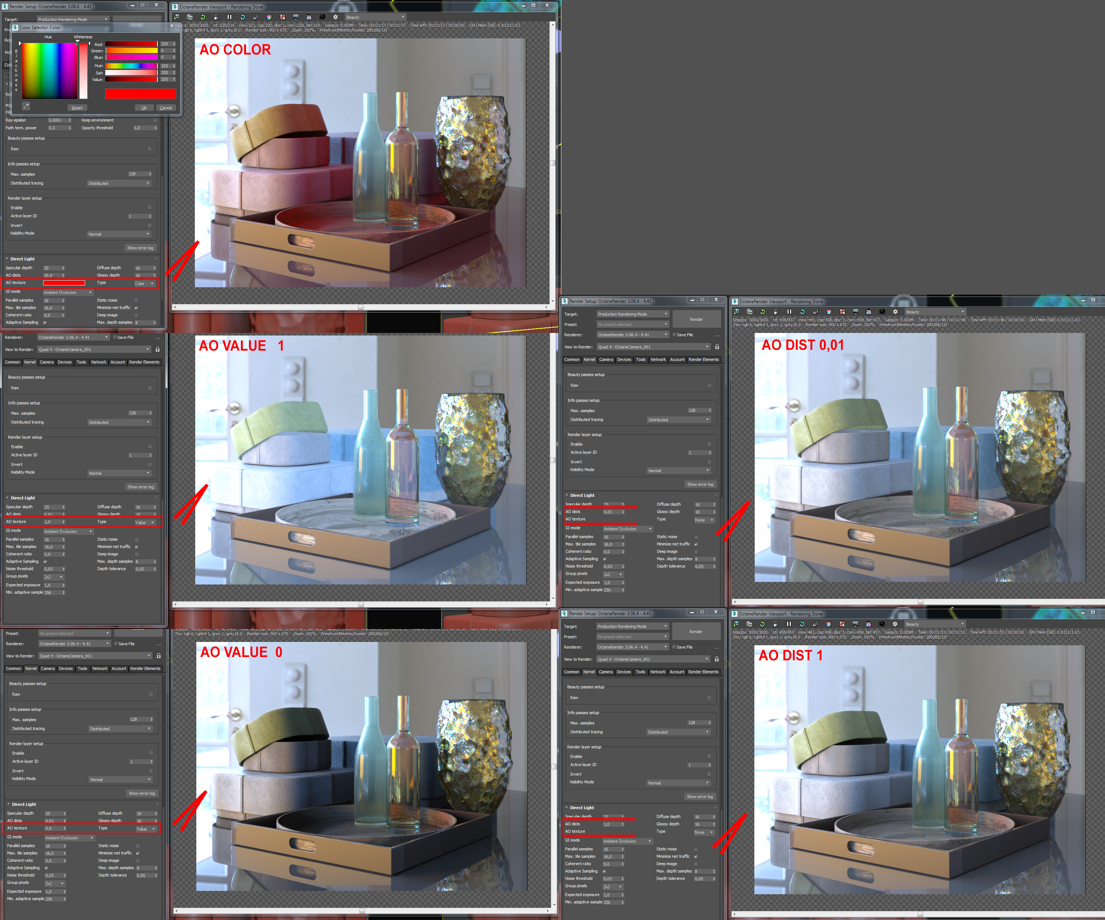The width and height of the screenshot is (1105, 920).
Task: Click pause icon in AO COLOR viewport toolbar
Action: pyautogui.click(x=229, y=17)
